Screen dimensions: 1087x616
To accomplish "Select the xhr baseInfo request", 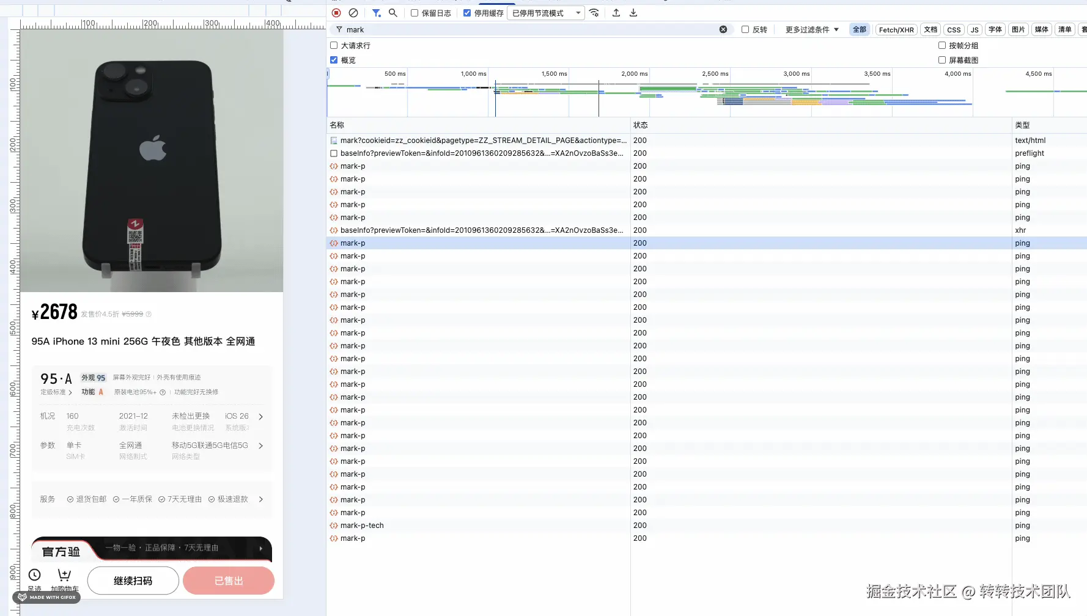I will pos(707,230).
